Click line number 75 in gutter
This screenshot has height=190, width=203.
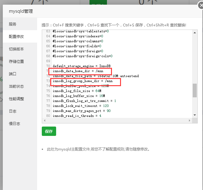click(x=48, y=91)
